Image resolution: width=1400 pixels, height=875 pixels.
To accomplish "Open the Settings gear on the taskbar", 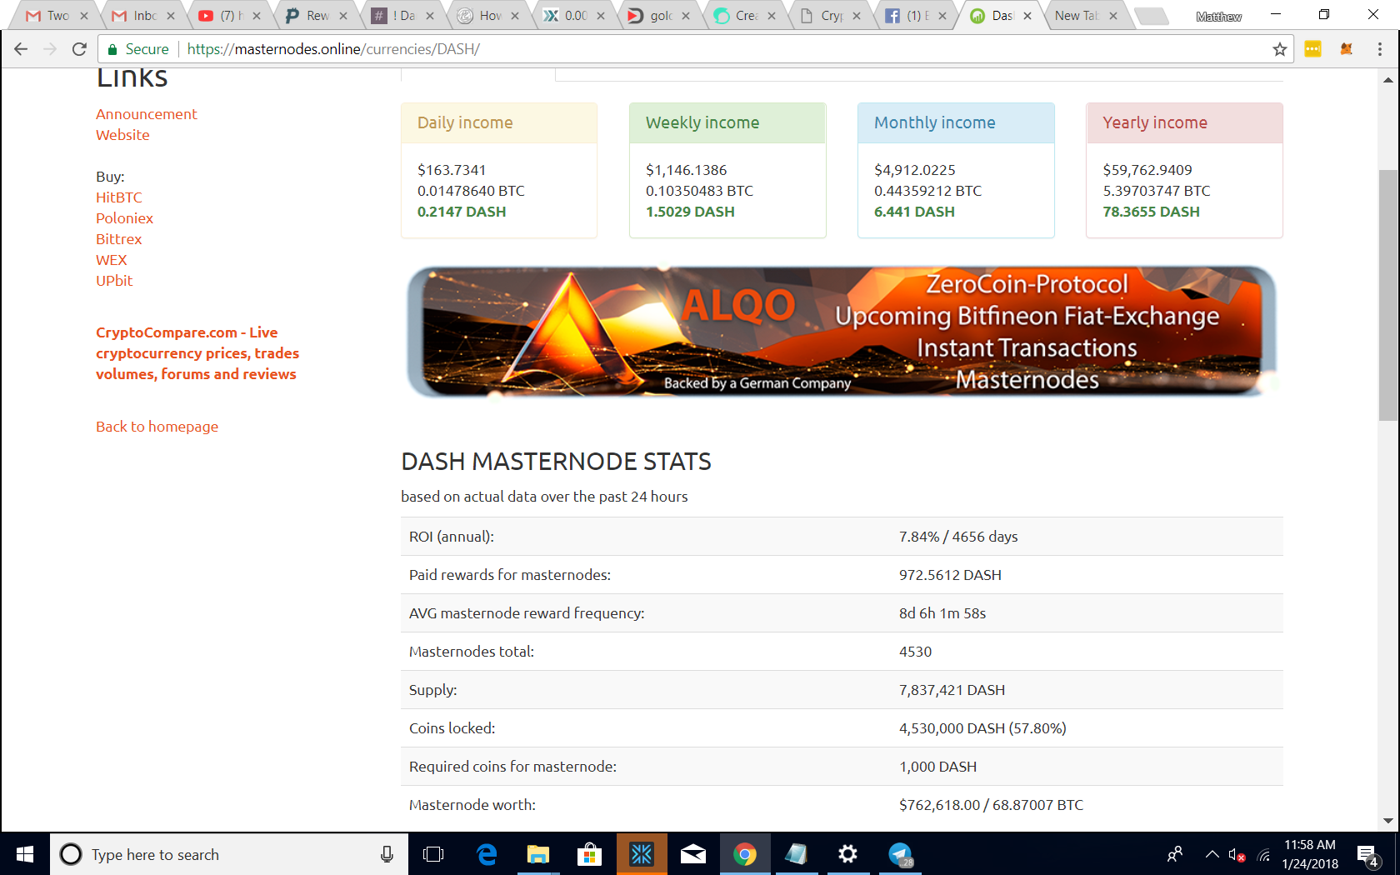I will coord(847,854).
